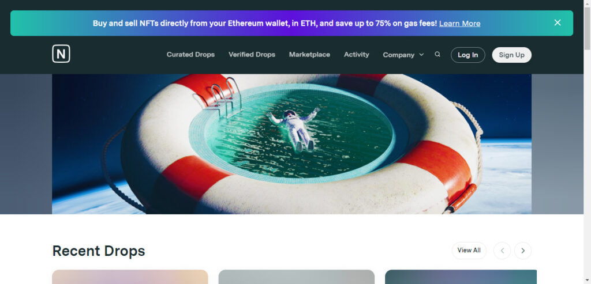Open the astronaut pool hero image

coord(291,144)
